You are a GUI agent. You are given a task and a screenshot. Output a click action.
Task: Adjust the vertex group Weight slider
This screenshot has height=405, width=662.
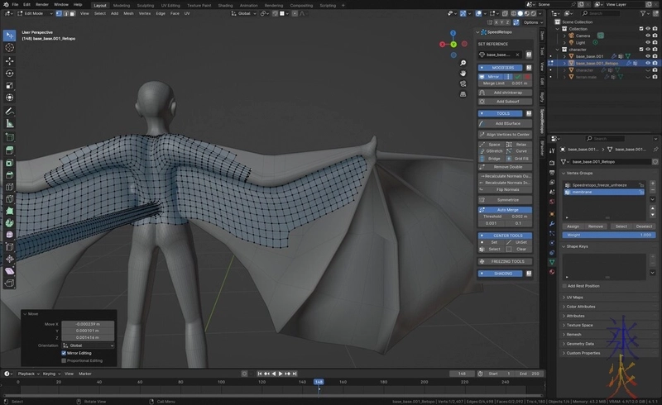point(608,235)
